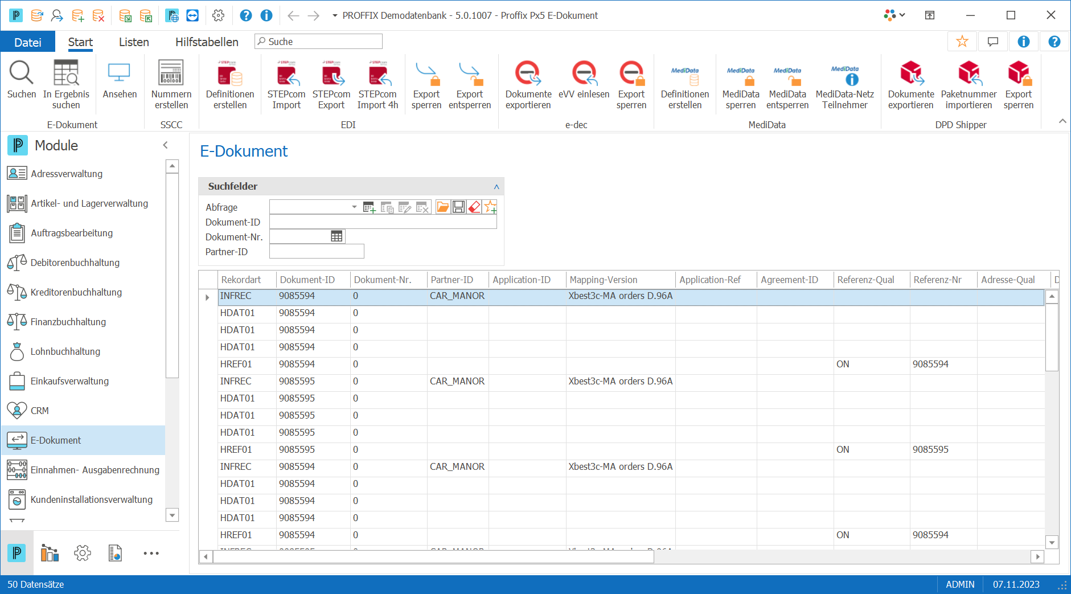Open the sidebar settings gear at bottom

83,553
